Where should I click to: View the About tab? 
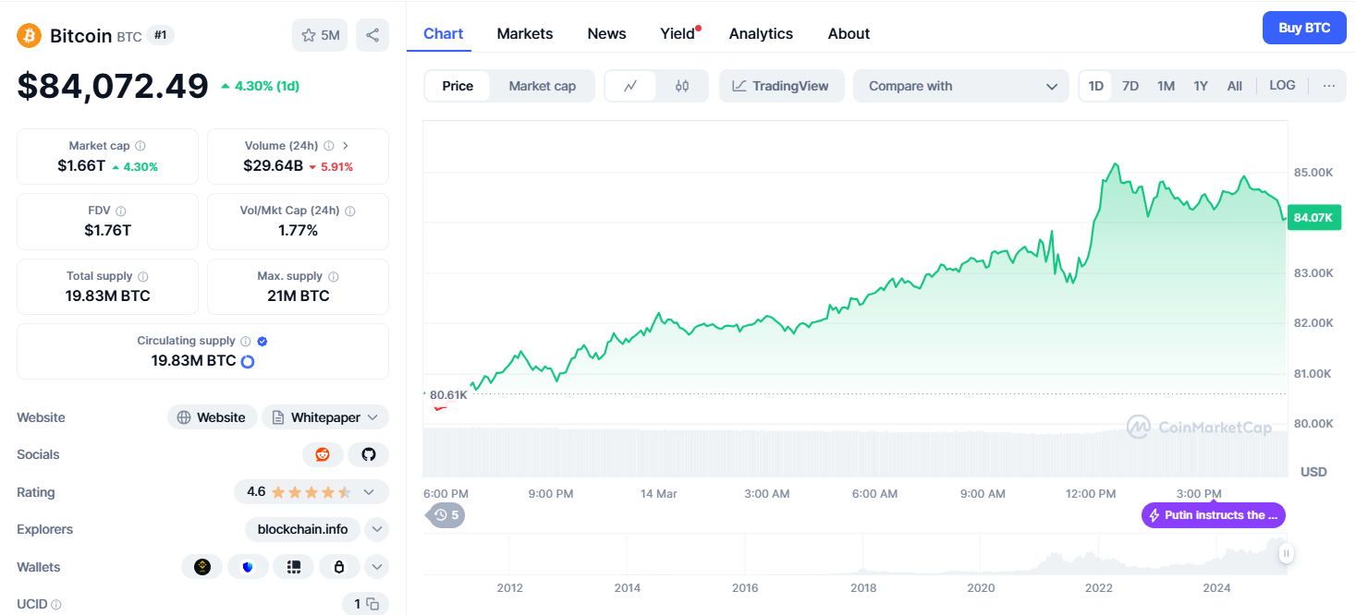849,33
